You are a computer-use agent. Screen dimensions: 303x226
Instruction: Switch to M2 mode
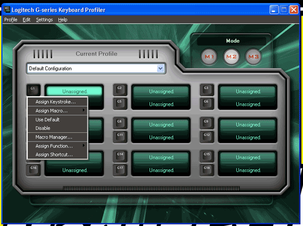tap(231, 57)
